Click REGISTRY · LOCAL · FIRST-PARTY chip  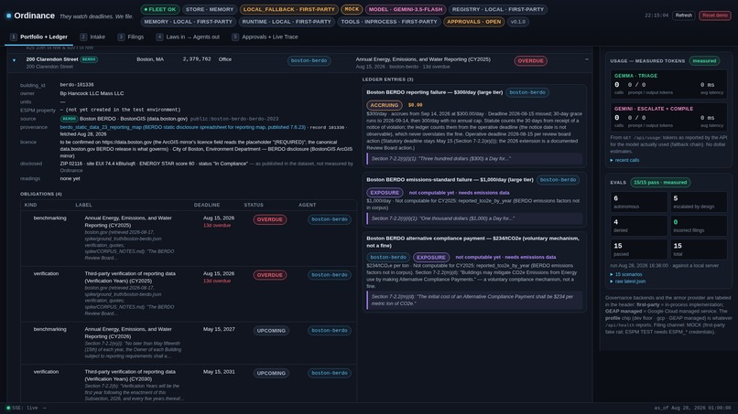(498, 9)
